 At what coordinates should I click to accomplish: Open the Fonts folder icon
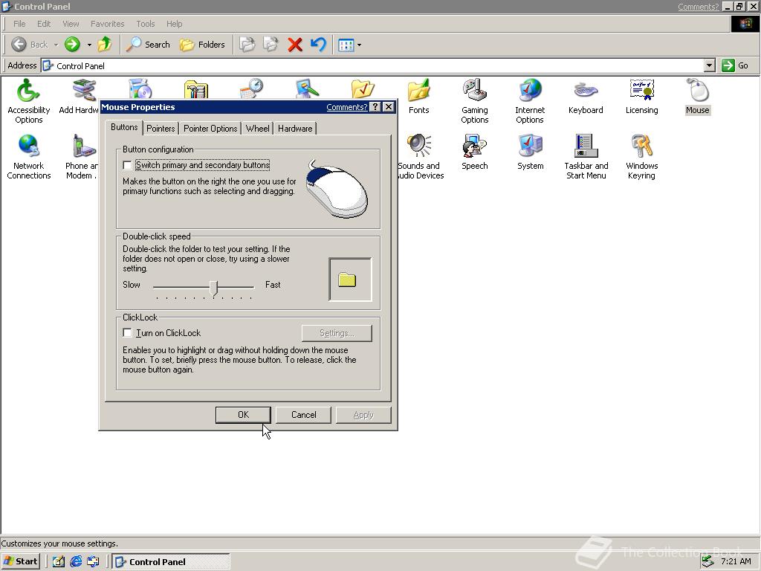[418, 97]
